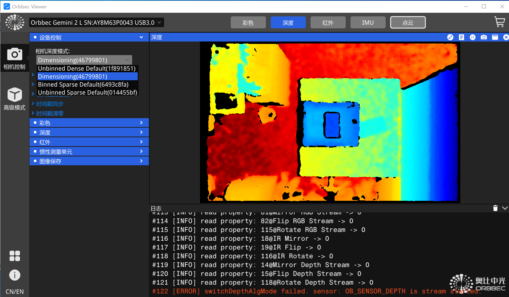This screenshot has width=509, height=297.
Task: Toggle the 红外 infrared stream button
Action: 328,23
